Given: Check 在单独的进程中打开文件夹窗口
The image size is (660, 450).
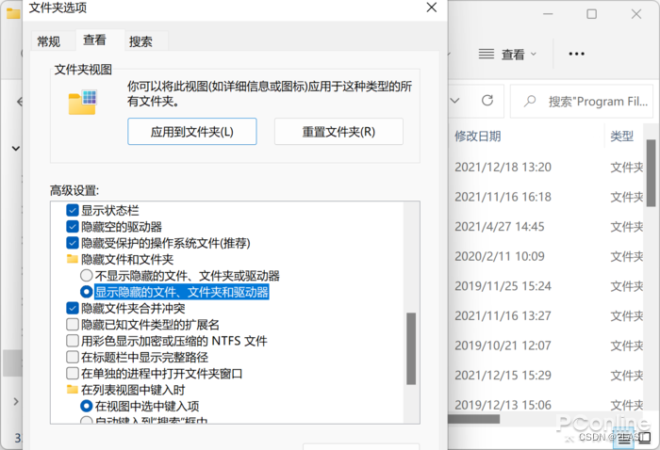Looking at the screenshot, I should pos(73,373).
